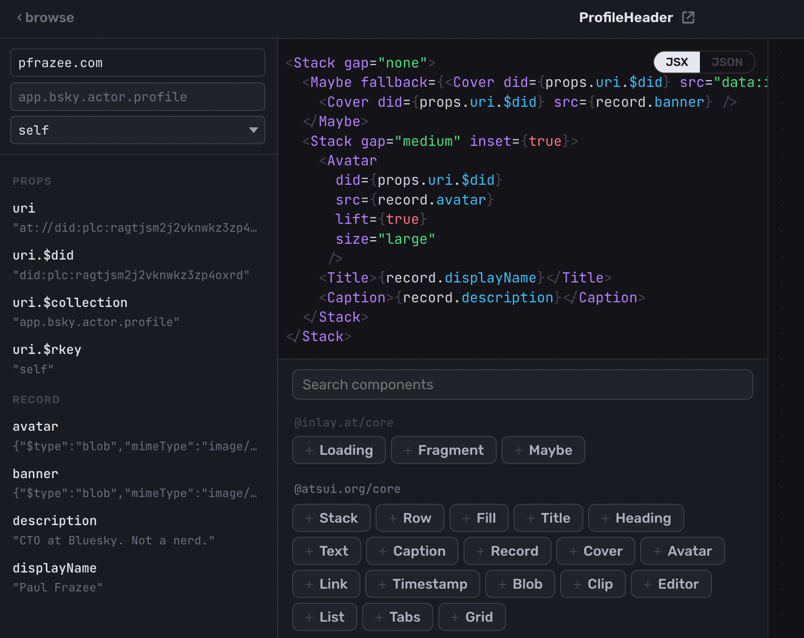Open the self record key dropdown
Image resolution: width=804 pixels, height=638 pixels.
pos(137,130)
